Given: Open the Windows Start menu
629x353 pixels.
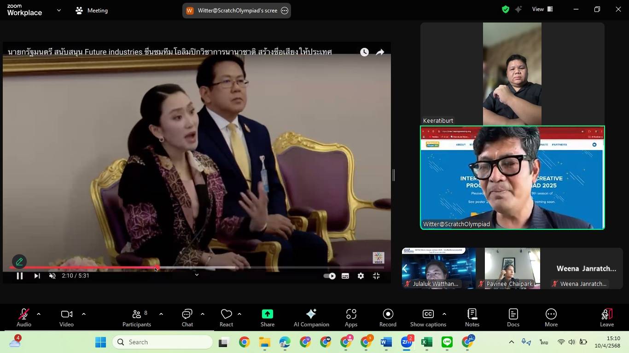Looking at the screenshot, I should 100,342.
